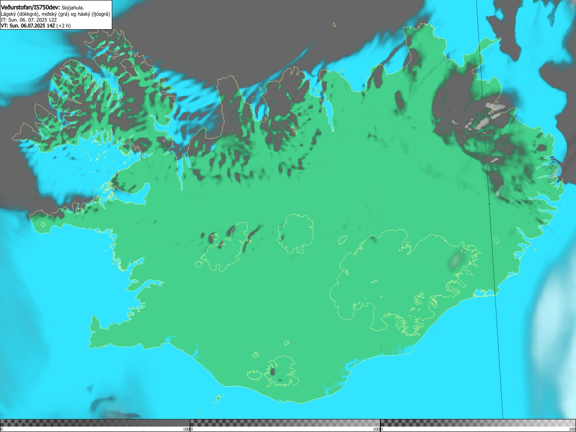Image resolution: width=576 pixels, height=432 pixels.
Task: Click the dark gray low-cloud color scale bar
Action: pos(95,423)
